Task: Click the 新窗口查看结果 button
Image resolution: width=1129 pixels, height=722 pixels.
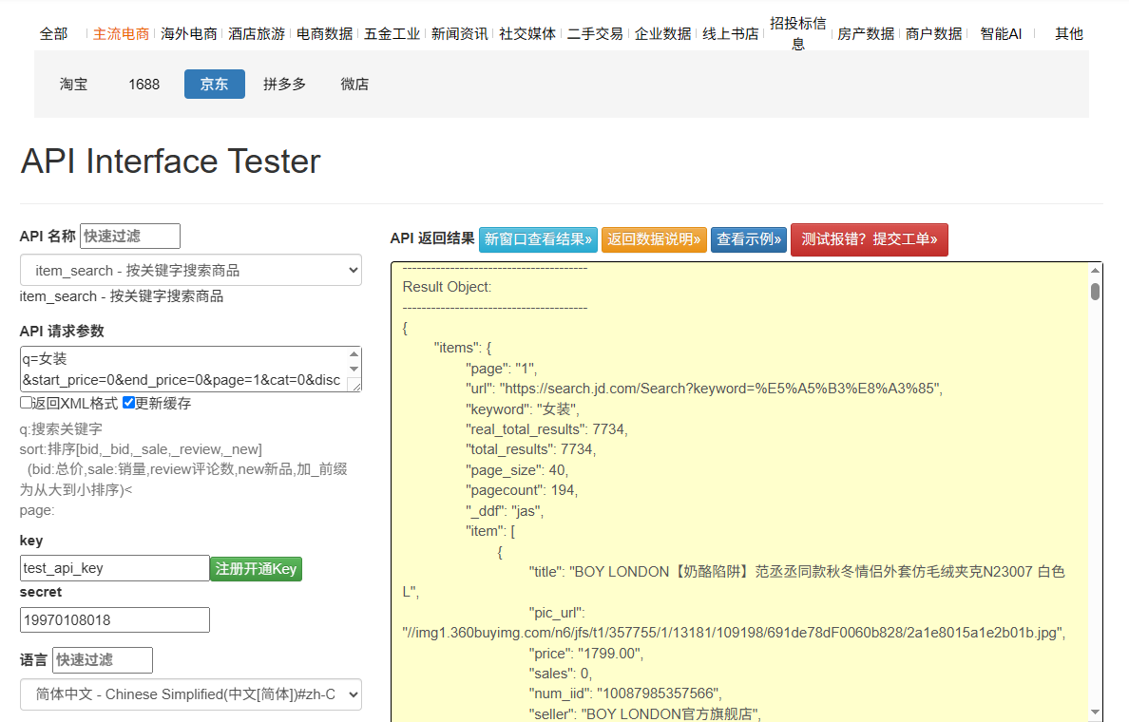Action: pos(538,239)
